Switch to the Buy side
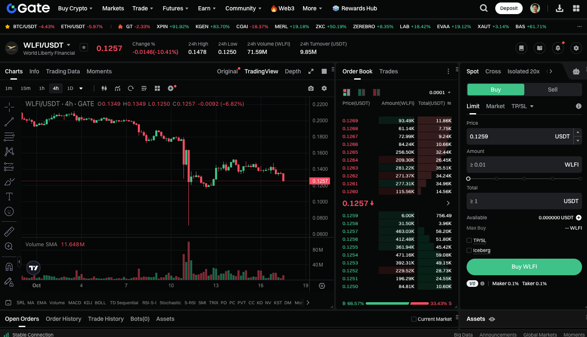Image resolution: width=587 pixels, height=337 pixels. coord(496,90)
